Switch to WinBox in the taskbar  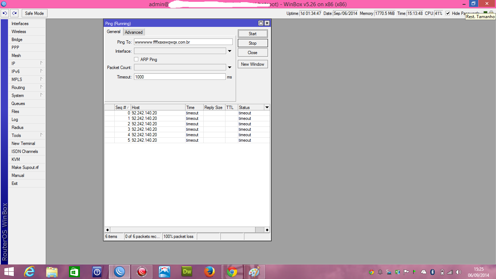click(119, 272)
